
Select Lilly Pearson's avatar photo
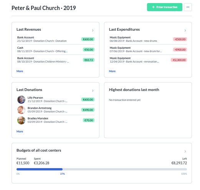(21, 99)
